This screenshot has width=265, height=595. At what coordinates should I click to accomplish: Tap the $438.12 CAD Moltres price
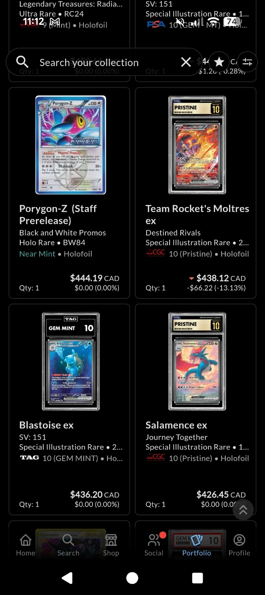[x=221, y=278]
